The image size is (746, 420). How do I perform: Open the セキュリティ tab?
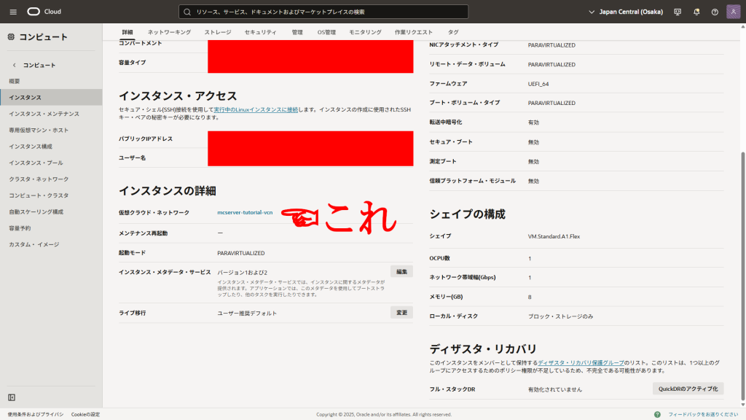[x=260, y=32]
